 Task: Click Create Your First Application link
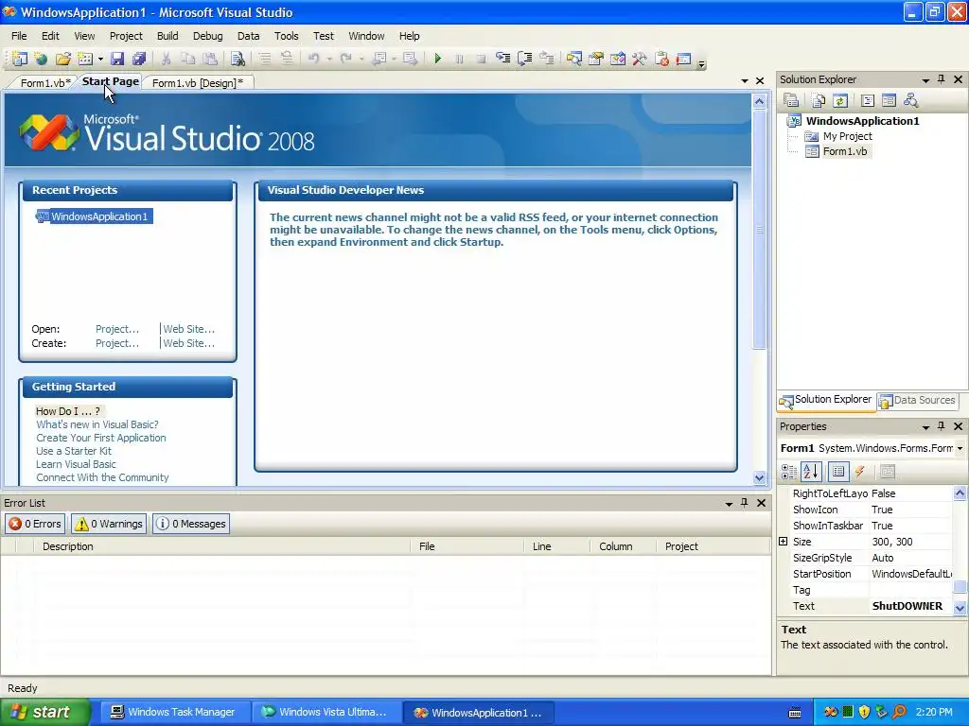[x=100, y=438]
